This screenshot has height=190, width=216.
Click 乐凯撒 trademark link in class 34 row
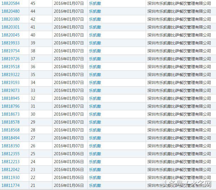tap(95, 83)
